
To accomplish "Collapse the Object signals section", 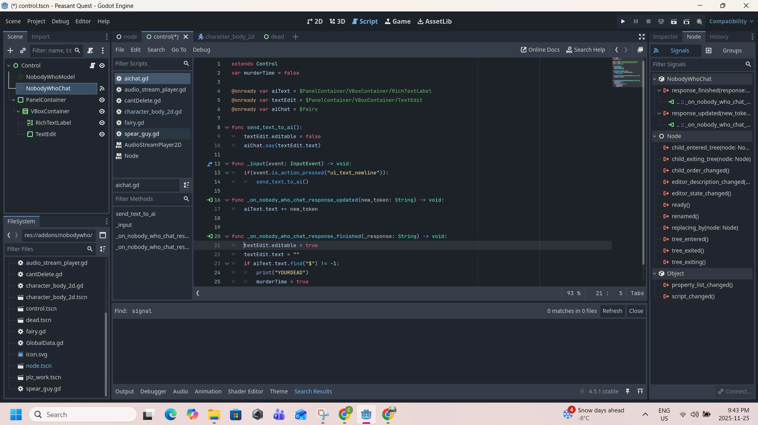I will click(x=655, y=273).
